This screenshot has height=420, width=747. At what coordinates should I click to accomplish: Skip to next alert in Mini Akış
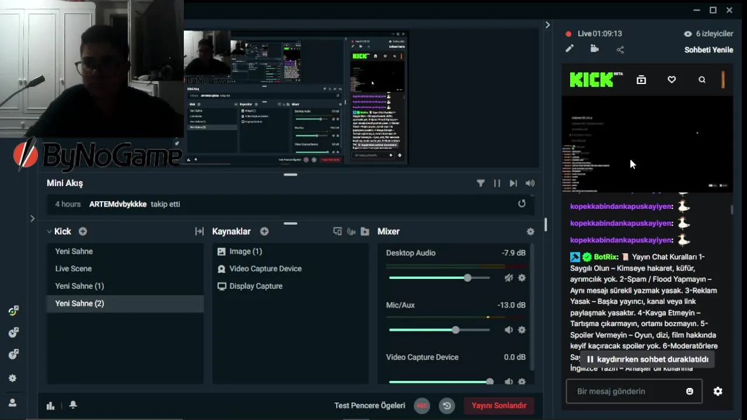click(513, 183)
